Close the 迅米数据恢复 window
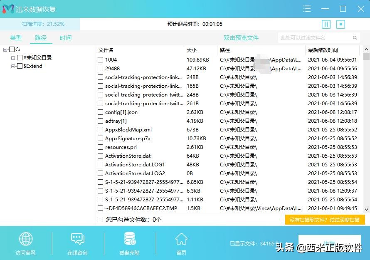The height and width of the screenshot is (260, 370). click(360, 9)
